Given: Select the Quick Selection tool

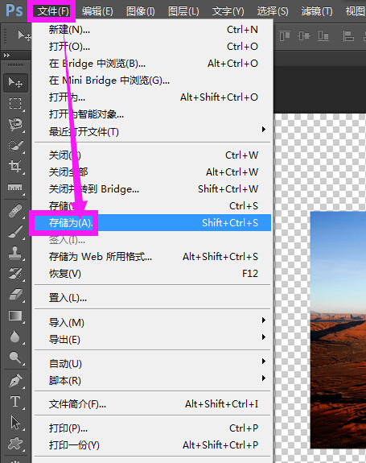Looking at the screenshot, I should (15, 146).
